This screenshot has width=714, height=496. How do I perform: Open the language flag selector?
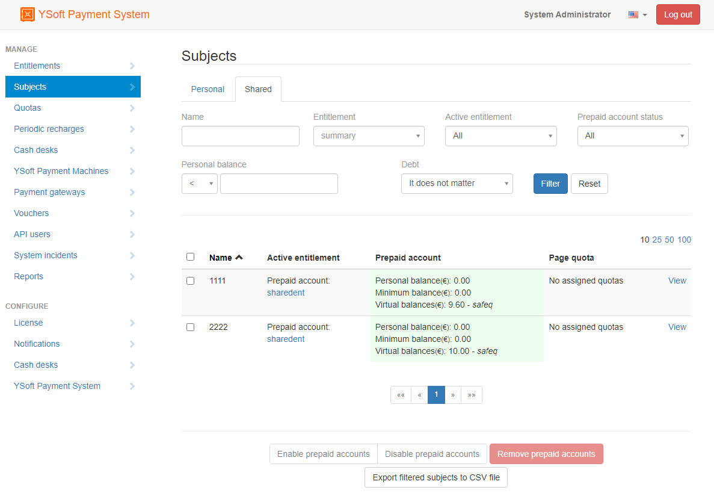pos(637,15)
